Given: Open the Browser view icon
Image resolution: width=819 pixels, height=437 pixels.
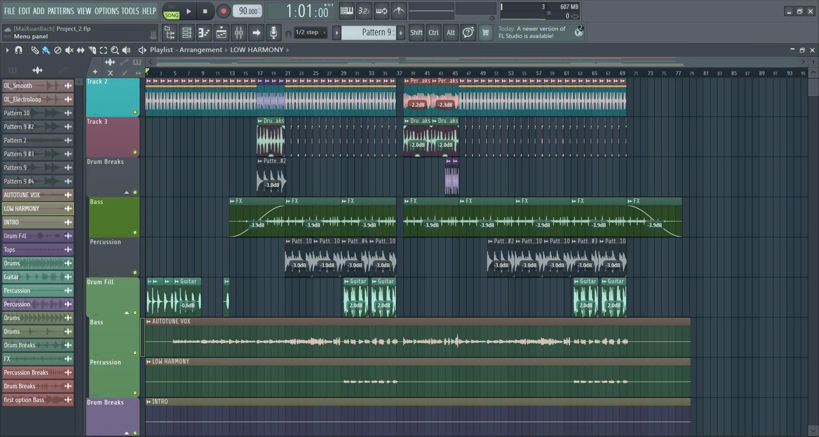Looking at the screenshot, I should [170, 33].
